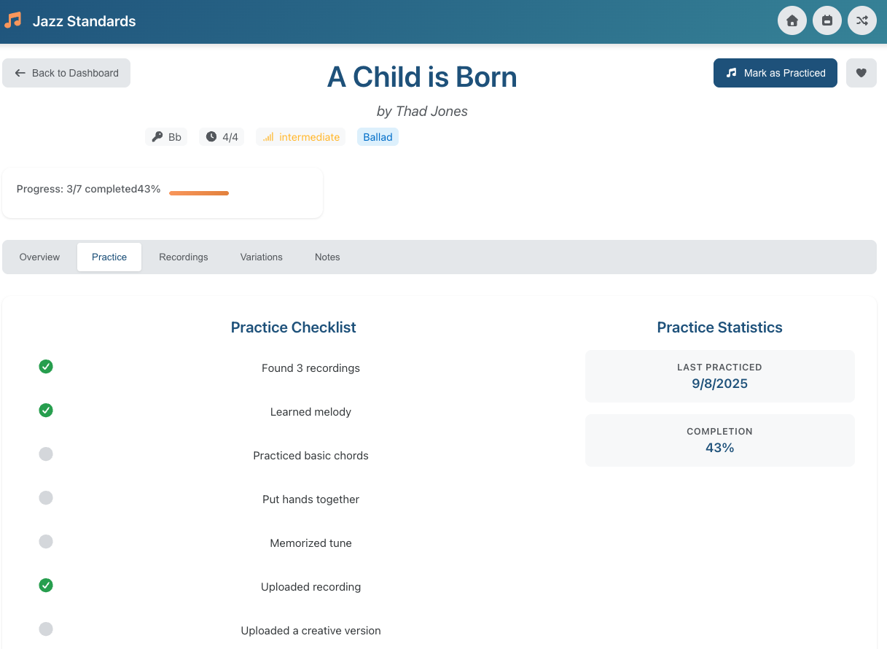This screenshot has height=649, width=887.
Task: Click the clock icon beside 4/4
Action: pyautogui.click(x=211, y=137)
